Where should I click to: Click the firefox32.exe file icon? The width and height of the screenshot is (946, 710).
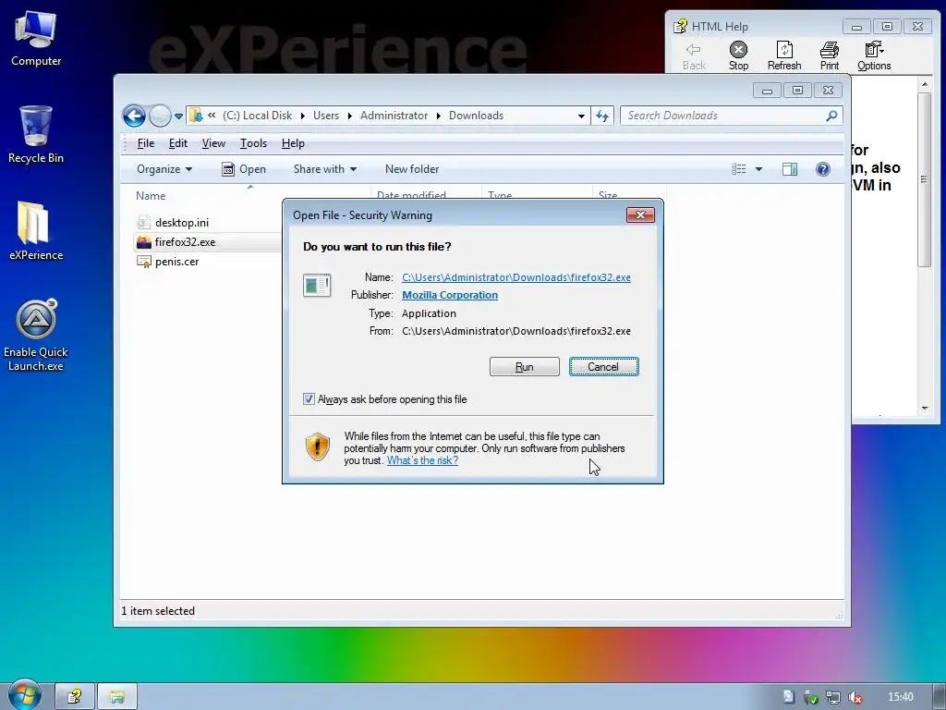143,242
